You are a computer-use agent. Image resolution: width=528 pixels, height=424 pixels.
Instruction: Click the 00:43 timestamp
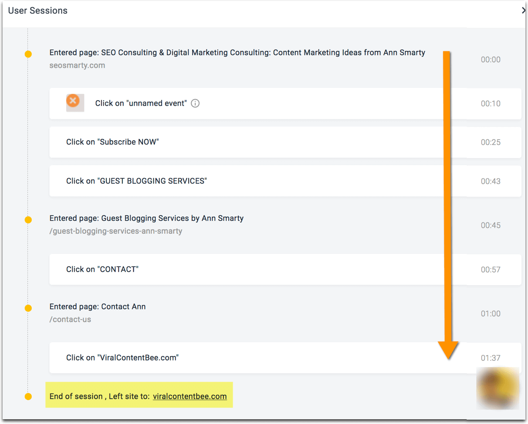(491, 181)
